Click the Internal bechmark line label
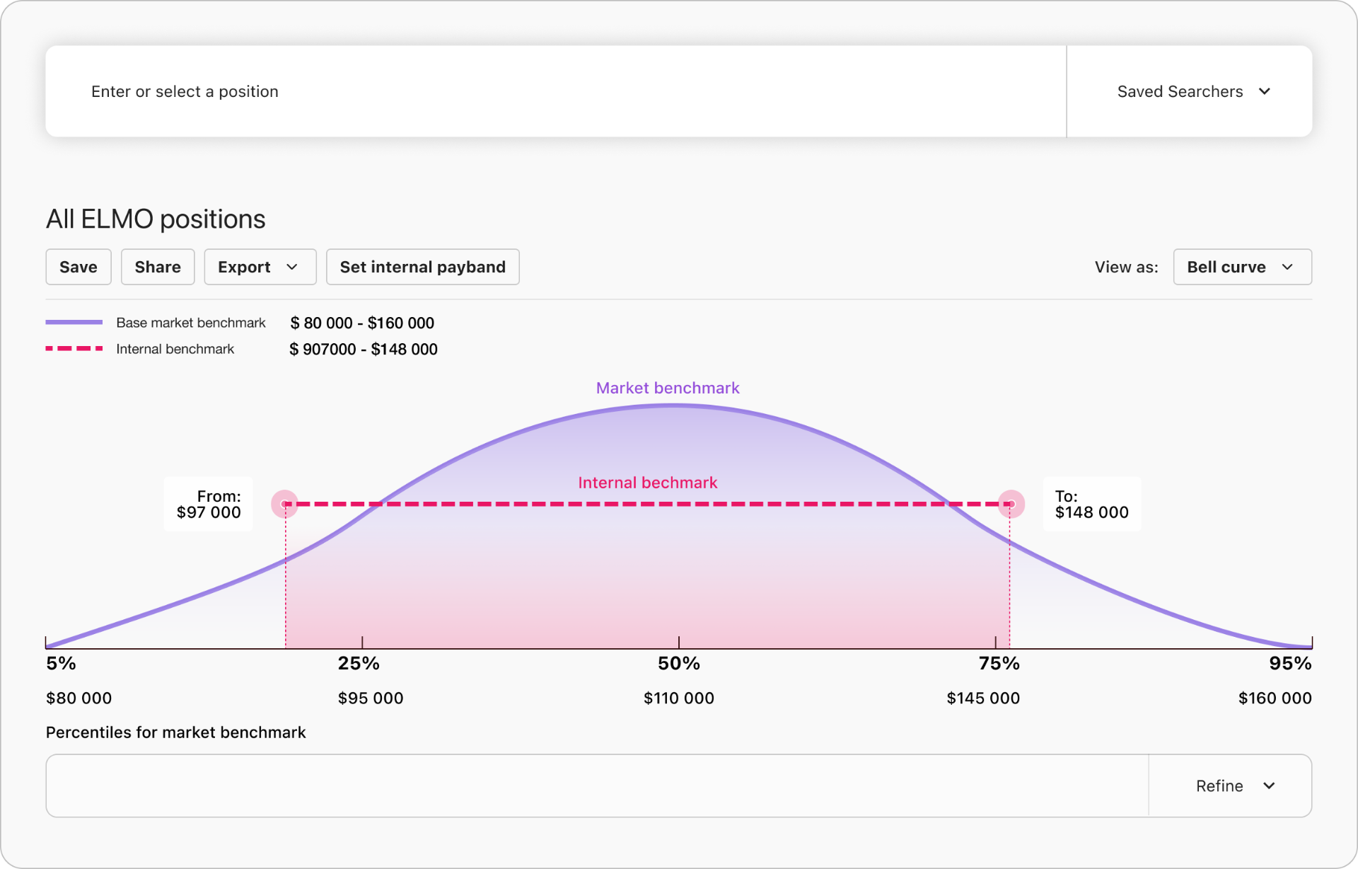Image resolution: width=1358 pixels, height=869 pixels. (647, 483)
